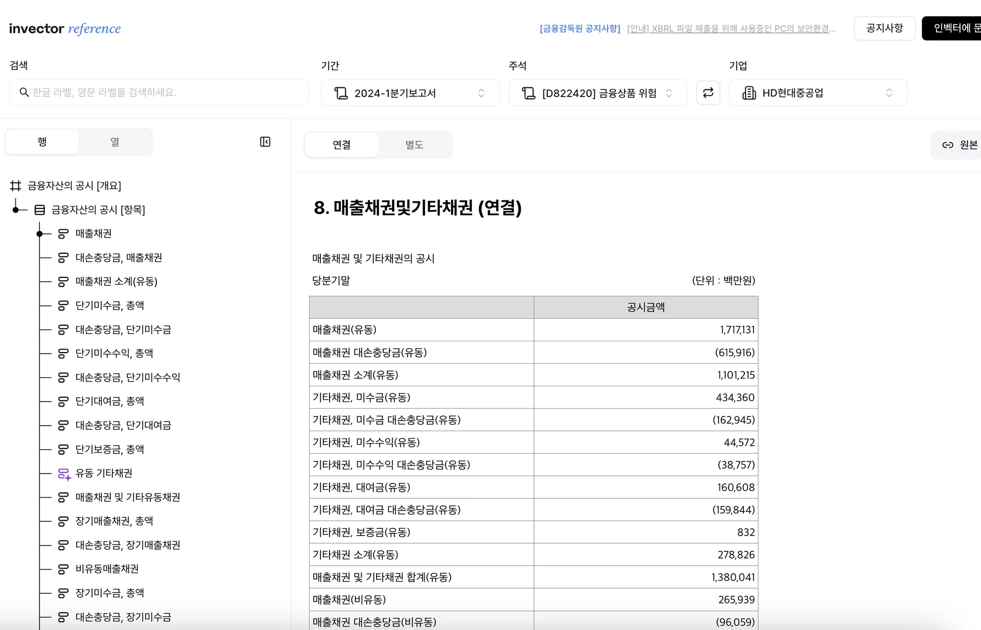Open the XBRL 파일 제출 notice link
Screen dimensions: 981x630
[731, 29]
